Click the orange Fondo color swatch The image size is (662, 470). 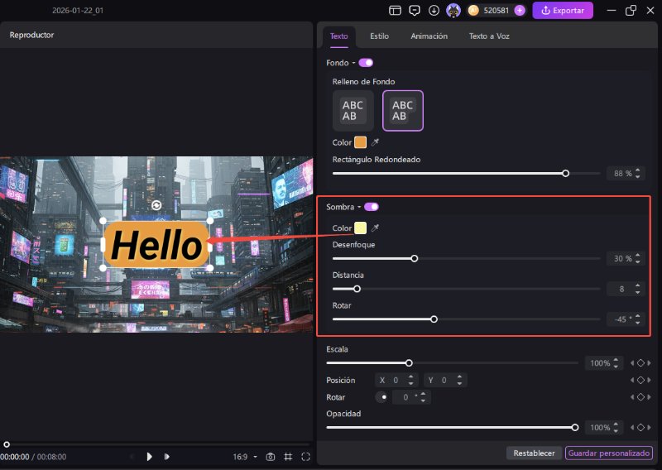click(x=361, y=142)
